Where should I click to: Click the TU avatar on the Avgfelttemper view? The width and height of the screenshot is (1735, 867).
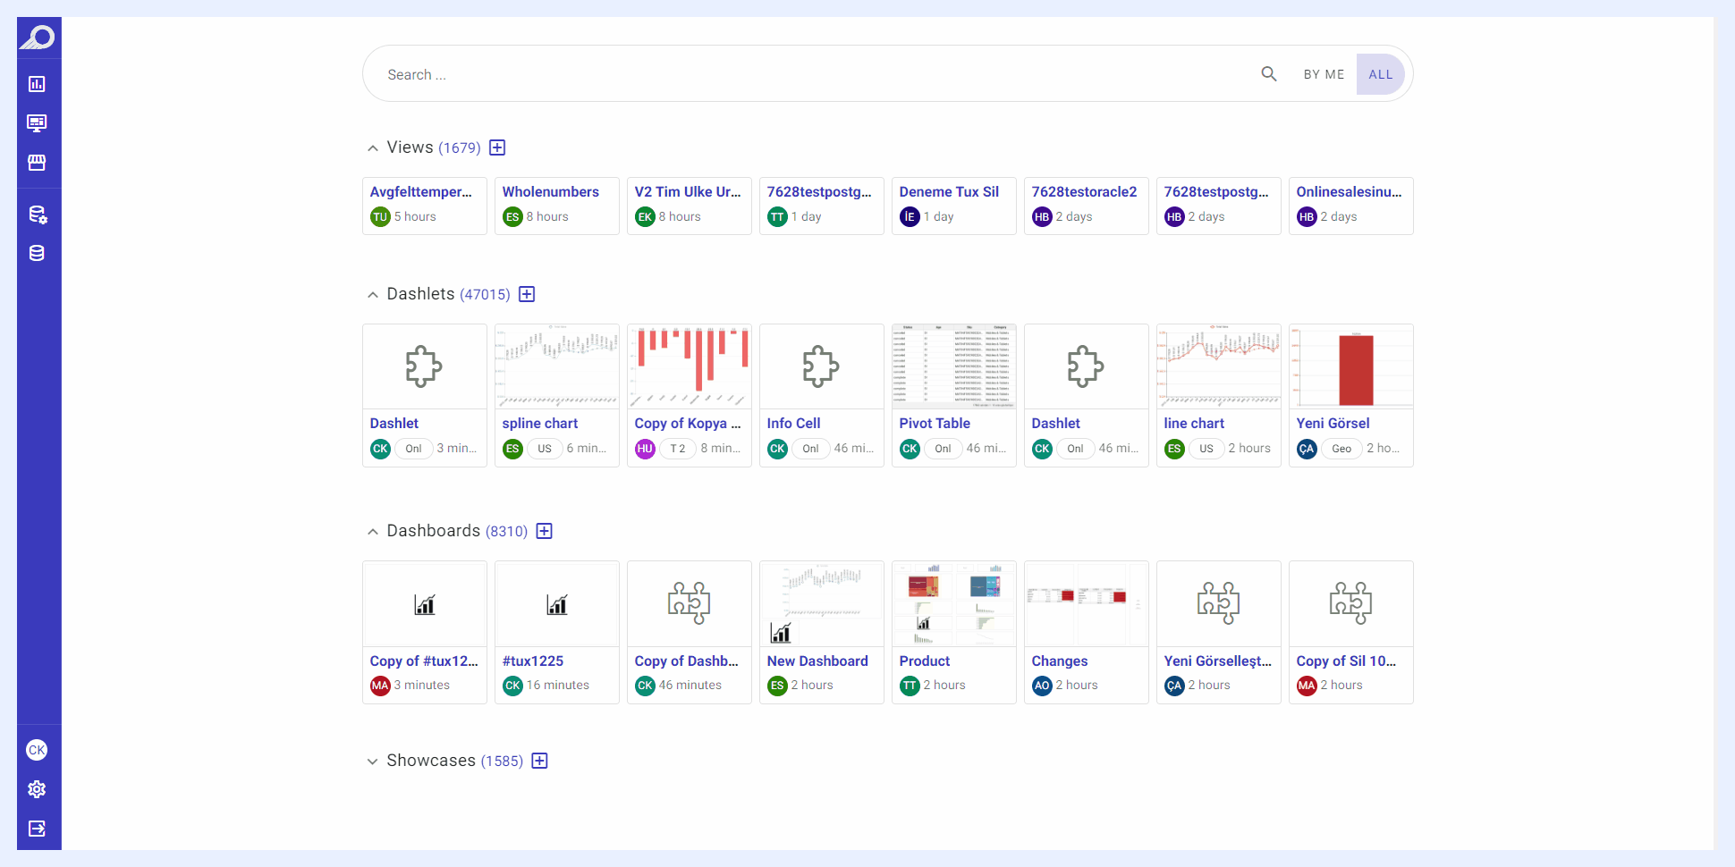click(x=380, y=217)
